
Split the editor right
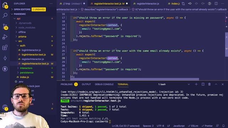pyautogui.click(x=216, y=4)
